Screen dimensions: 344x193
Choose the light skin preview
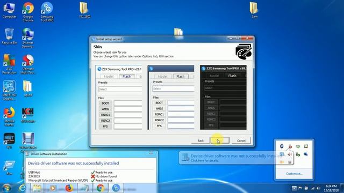pos(118,98)
